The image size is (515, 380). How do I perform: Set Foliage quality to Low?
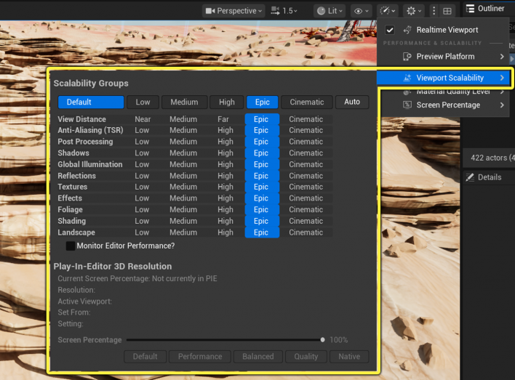point(142,210)
